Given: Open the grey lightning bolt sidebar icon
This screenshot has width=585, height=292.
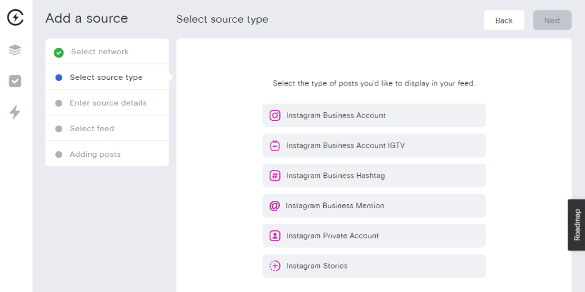Looking at the screenshot, I should (x=15, y=112).
